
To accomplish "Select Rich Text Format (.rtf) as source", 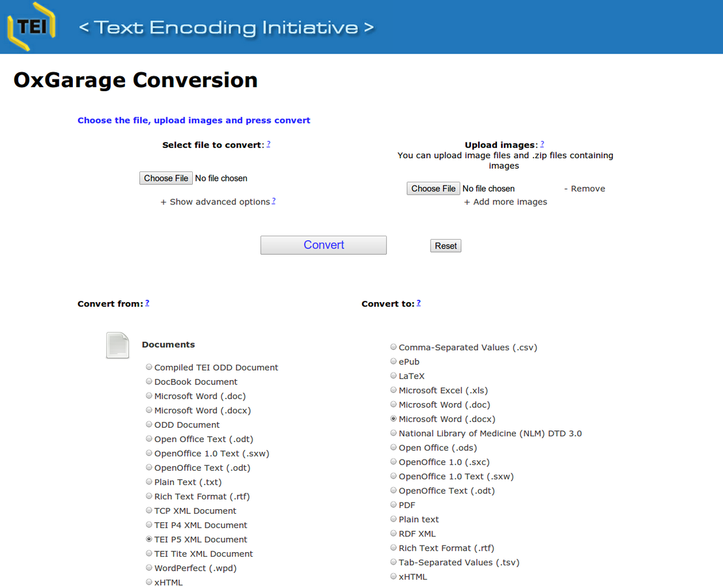I will [149, 496].
